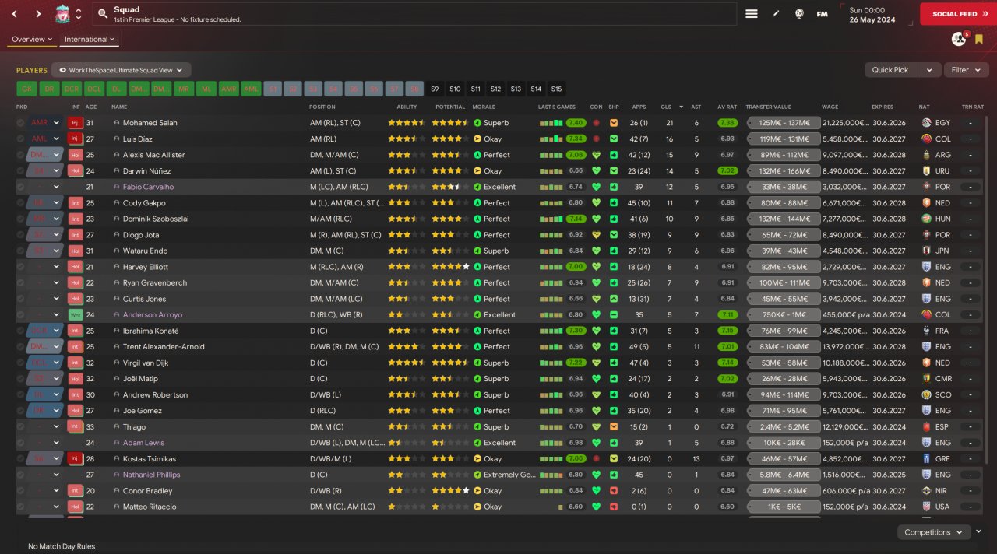Sort by the GLS column header
This screenshot has width=997, height=554.
pos(665,107)
